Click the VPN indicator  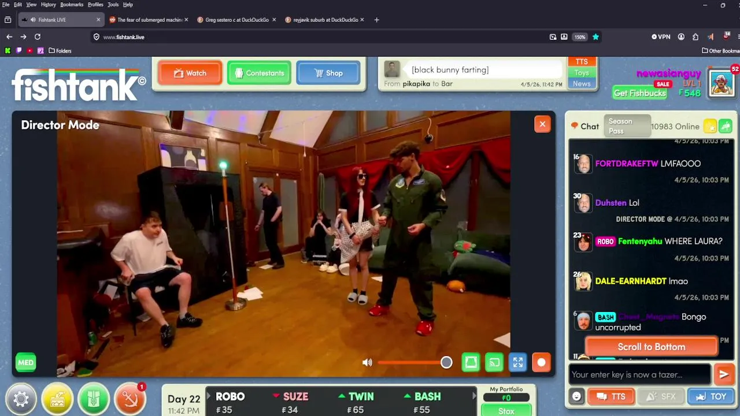tap(661, 36)
